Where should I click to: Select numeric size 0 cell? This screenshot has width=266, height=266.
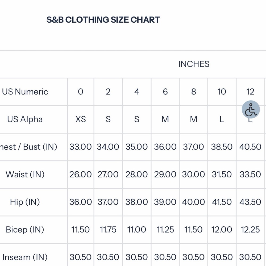coord(81,92)
